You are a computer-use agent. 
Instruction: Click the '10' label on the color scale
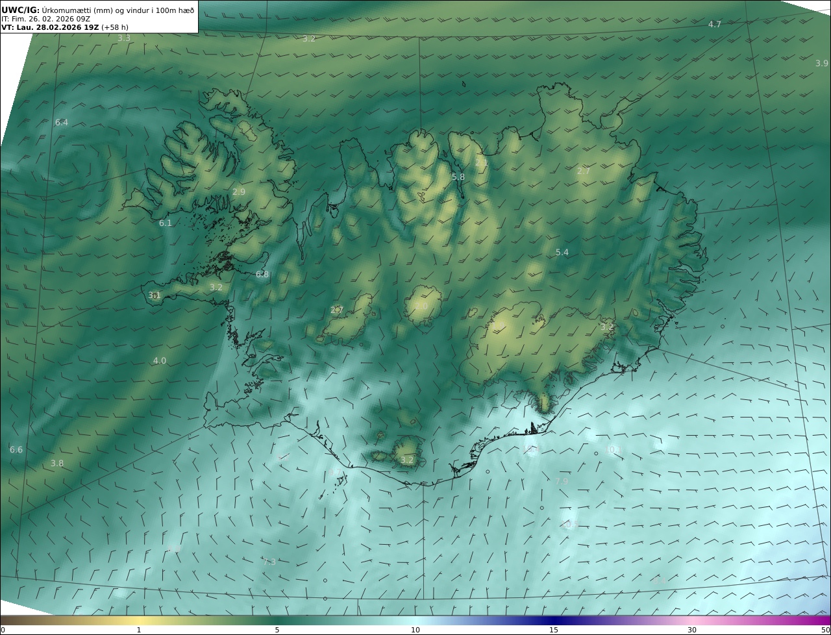click(415, 630)
